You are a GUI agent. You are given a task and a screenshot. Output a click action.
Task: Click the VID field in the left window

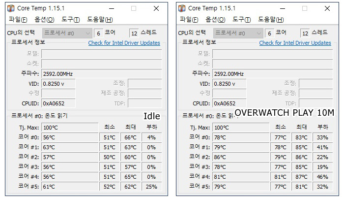tap(59, 84)
